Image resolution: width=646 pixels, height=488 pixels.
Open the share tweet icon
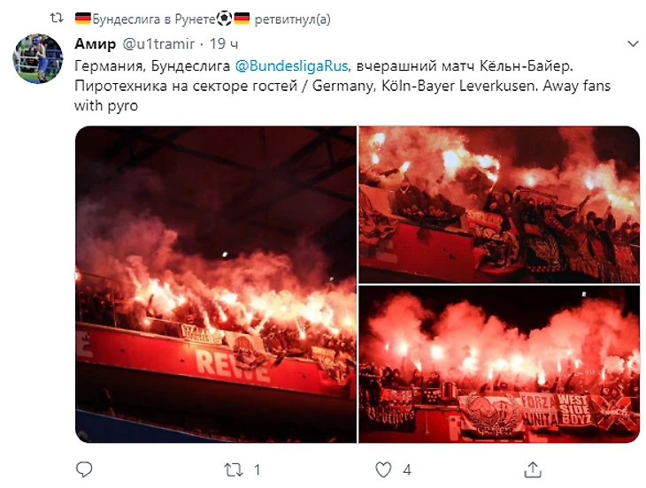(533, 469)
